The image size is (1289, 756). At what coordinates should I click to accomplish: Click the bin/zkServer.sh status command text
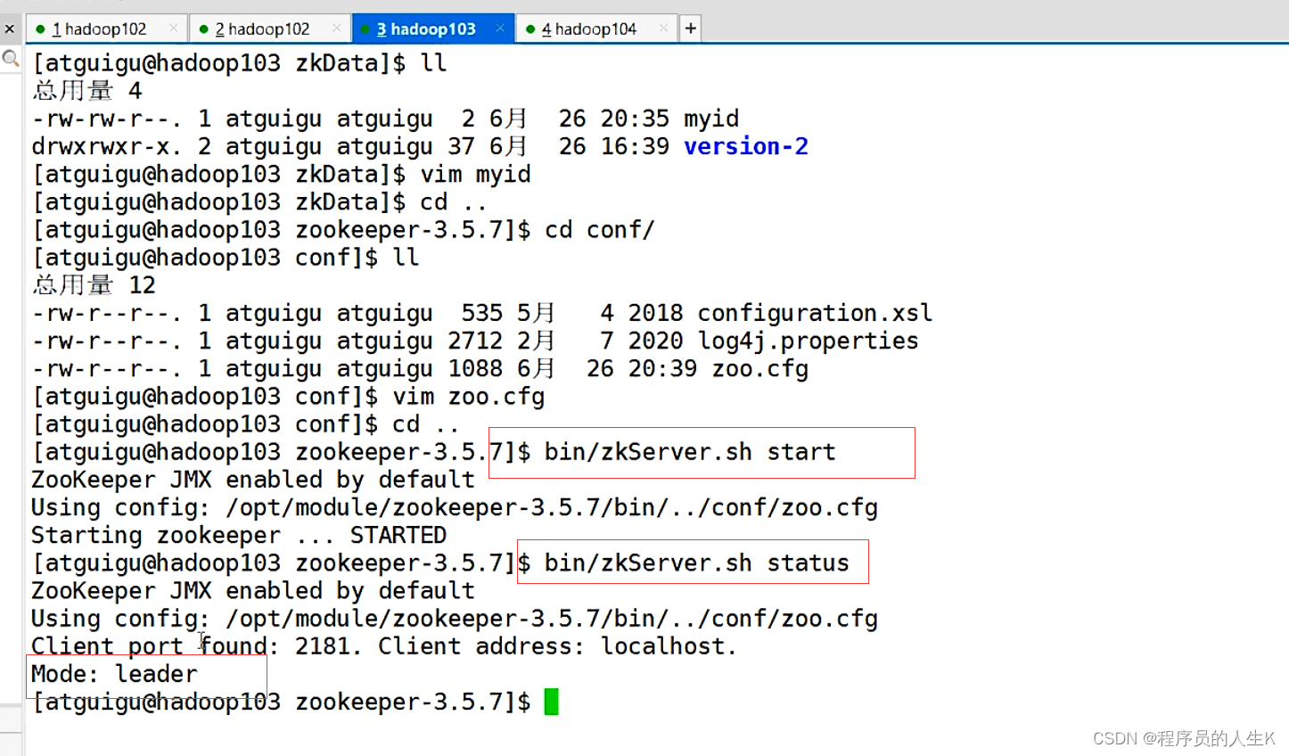point(696,563)
